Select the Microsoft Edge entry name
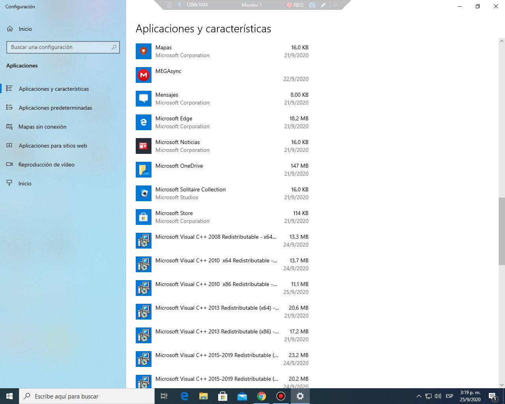This screenshot has height=404, width=505. pyautogui.click(x=174, y=118)
